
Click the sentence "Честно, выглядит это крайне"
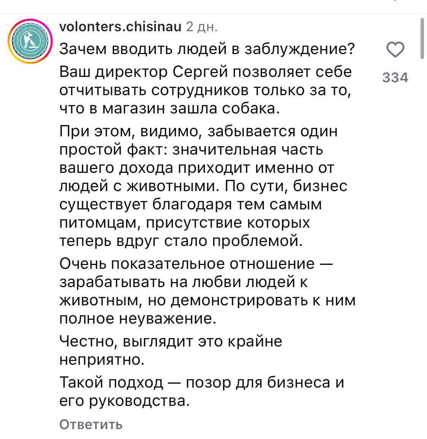click(171, 341)
